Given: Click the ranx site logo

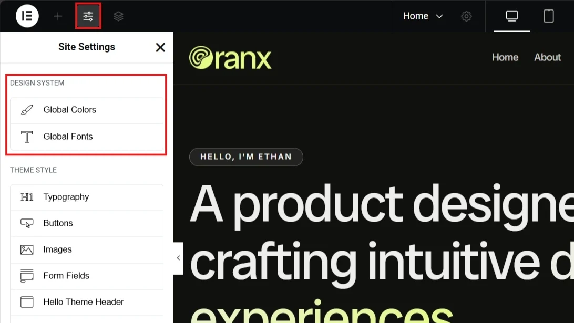Looking at the screenshot, I should (x=230, y=58).
